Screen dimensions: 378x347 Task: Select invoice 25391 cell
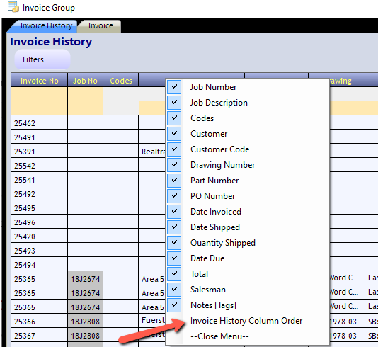click(40, 151)
